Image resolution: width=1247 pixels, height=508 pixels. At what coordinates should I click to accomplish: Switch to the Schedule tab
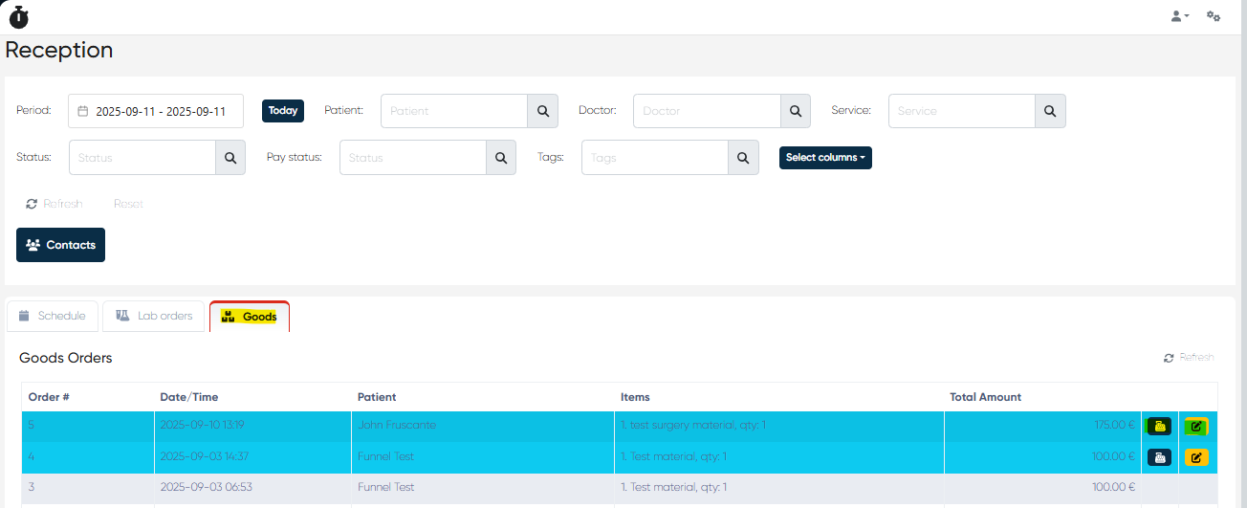[53, 316]
